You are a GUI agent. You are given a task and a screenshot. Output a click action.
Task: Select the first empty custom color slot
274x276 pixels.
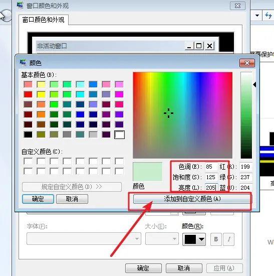click(28, 161)
